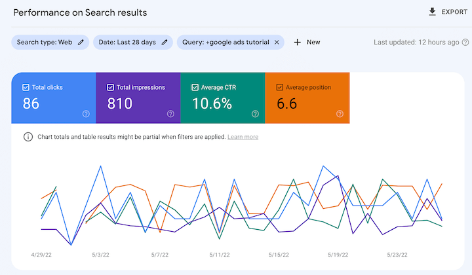Remove the google ads tutorial query filter
The image size is (472, 275).
tap(277, 42)
